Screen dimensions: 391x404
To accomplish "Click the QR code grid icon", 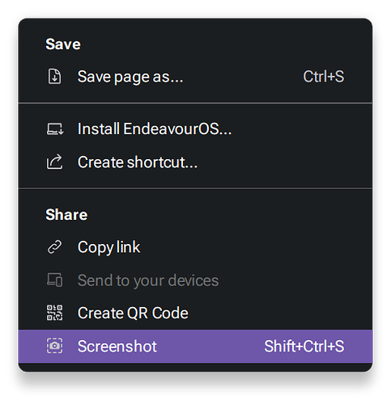I will click(54, 313).
